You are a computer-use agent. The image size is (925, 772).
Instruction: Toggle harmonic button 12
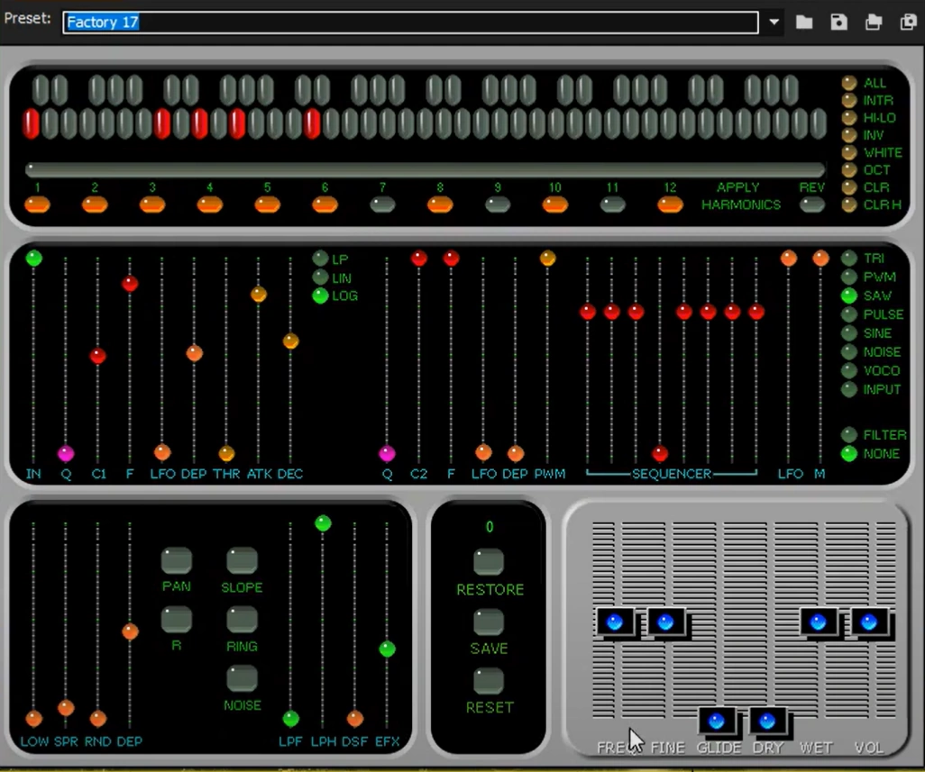coord(670,205)
